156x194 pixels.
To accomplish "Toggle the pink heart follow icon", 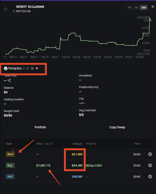I will click(37, 68).
